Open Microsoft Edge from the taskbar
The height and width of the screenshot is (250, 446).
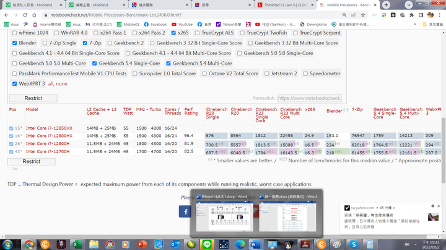[240, 244]
